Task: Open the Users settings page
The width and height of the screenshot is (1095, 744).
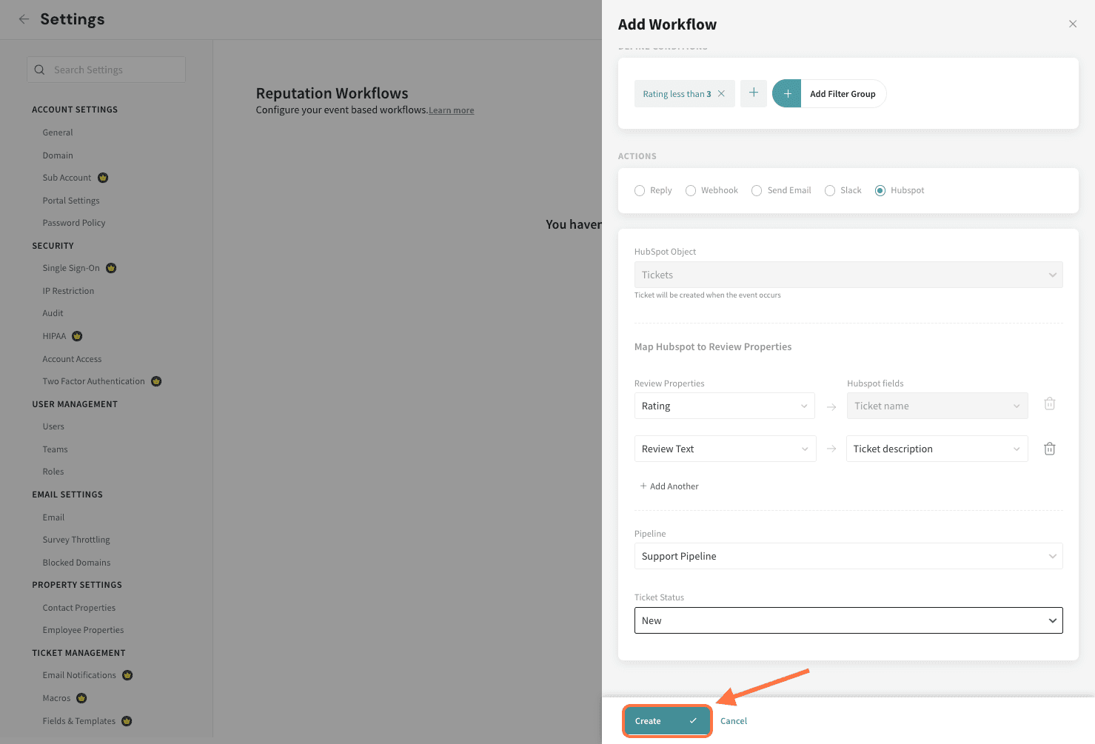Action: pos(53,426)
